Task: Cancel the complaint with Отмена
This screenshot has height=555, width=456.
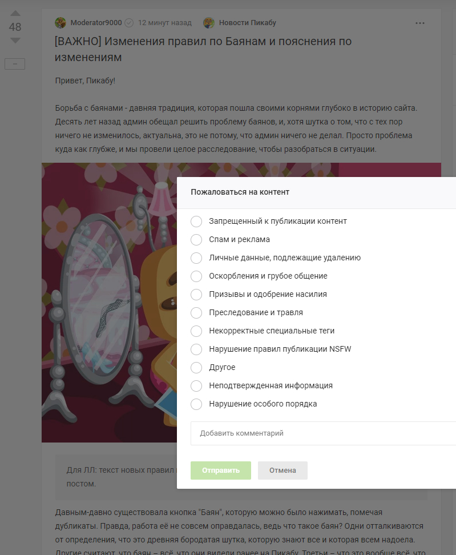Action: 283,470
